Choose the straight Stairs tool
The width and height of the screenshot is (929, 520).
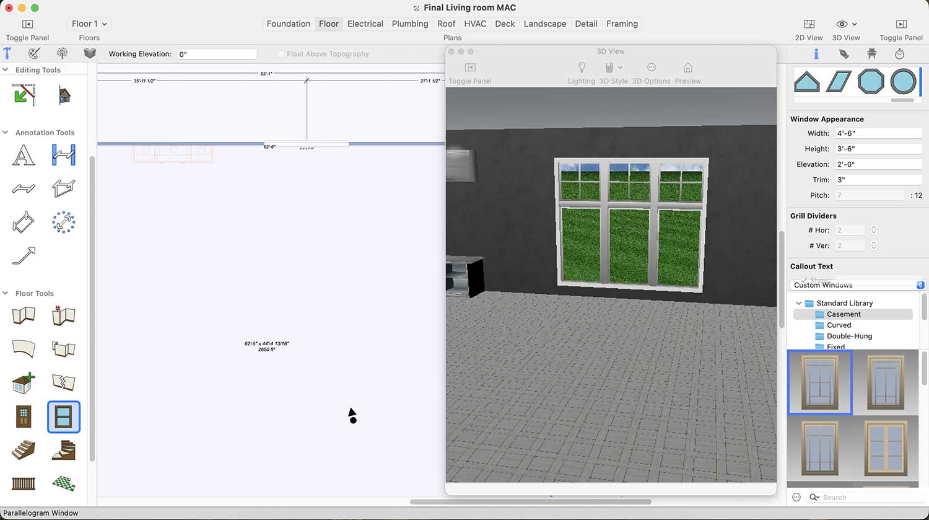click(x=24, y=450)
